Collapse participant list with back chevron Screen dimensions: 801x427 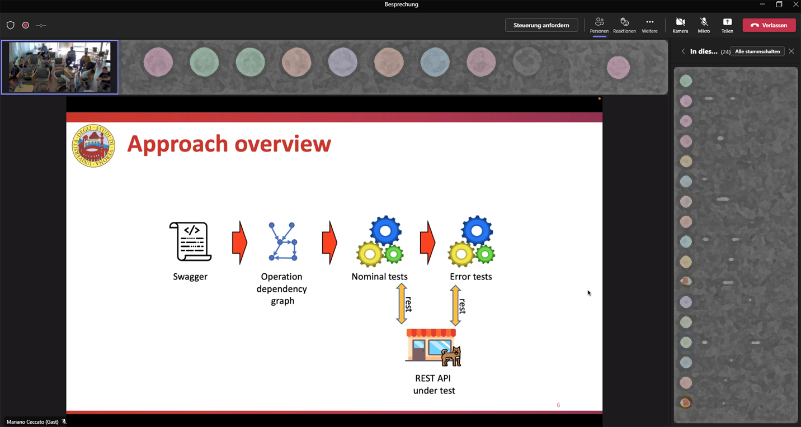click(683, 51)
